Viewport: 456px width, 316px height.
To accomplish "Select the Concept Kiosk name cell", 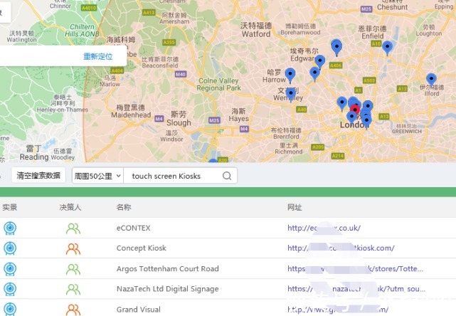I will pos(142,248).
